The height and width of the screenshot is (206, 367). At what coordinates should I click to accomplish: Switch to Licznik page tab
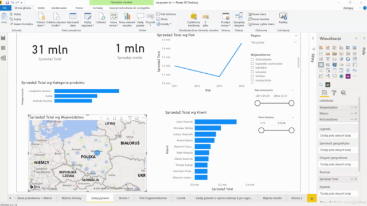181,198
